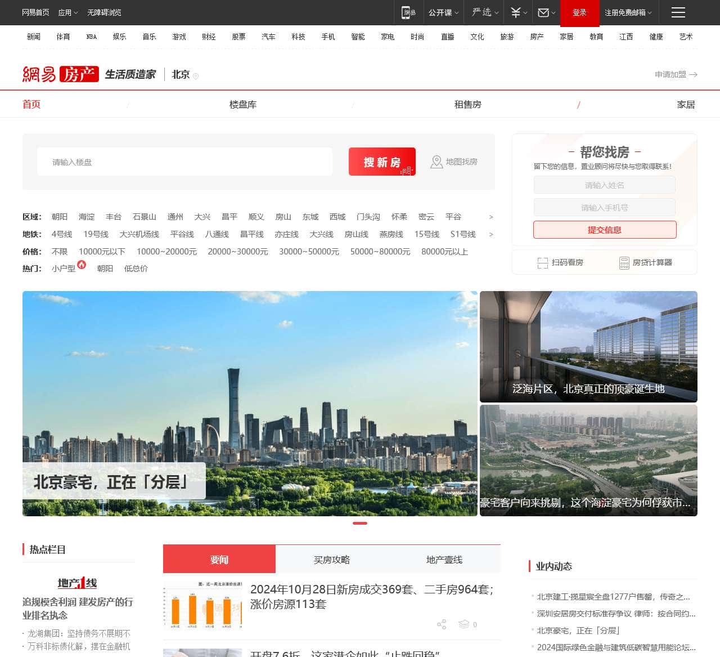Filter by 4号线 subway line
The image size is (720, 657).
pos(62,234)
